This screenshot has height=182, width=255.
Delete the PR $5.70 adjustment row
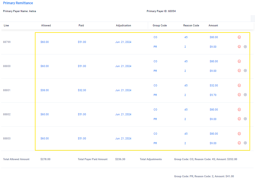point(239,95)
